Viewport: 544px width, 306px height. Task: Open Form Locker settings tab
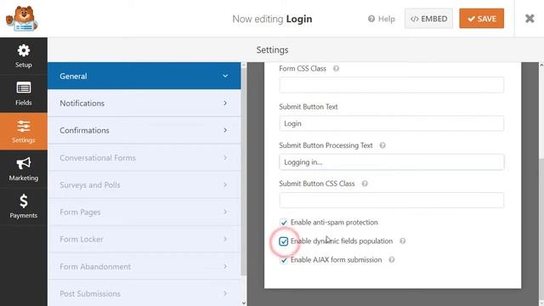point(144,239)
